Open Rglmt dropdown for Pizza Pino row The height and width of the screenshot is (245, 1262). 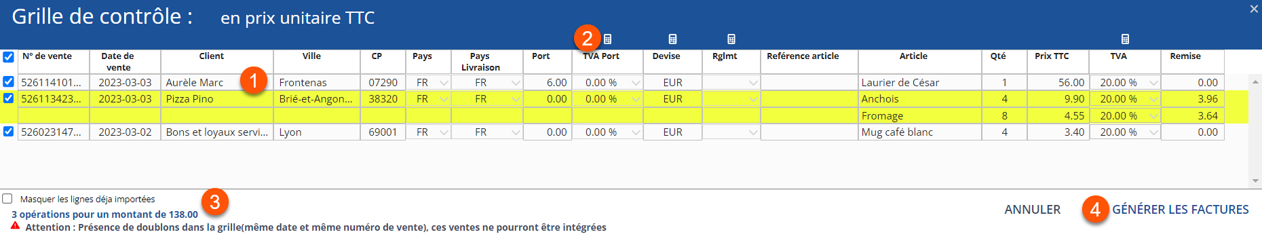(x=752, y=99)
